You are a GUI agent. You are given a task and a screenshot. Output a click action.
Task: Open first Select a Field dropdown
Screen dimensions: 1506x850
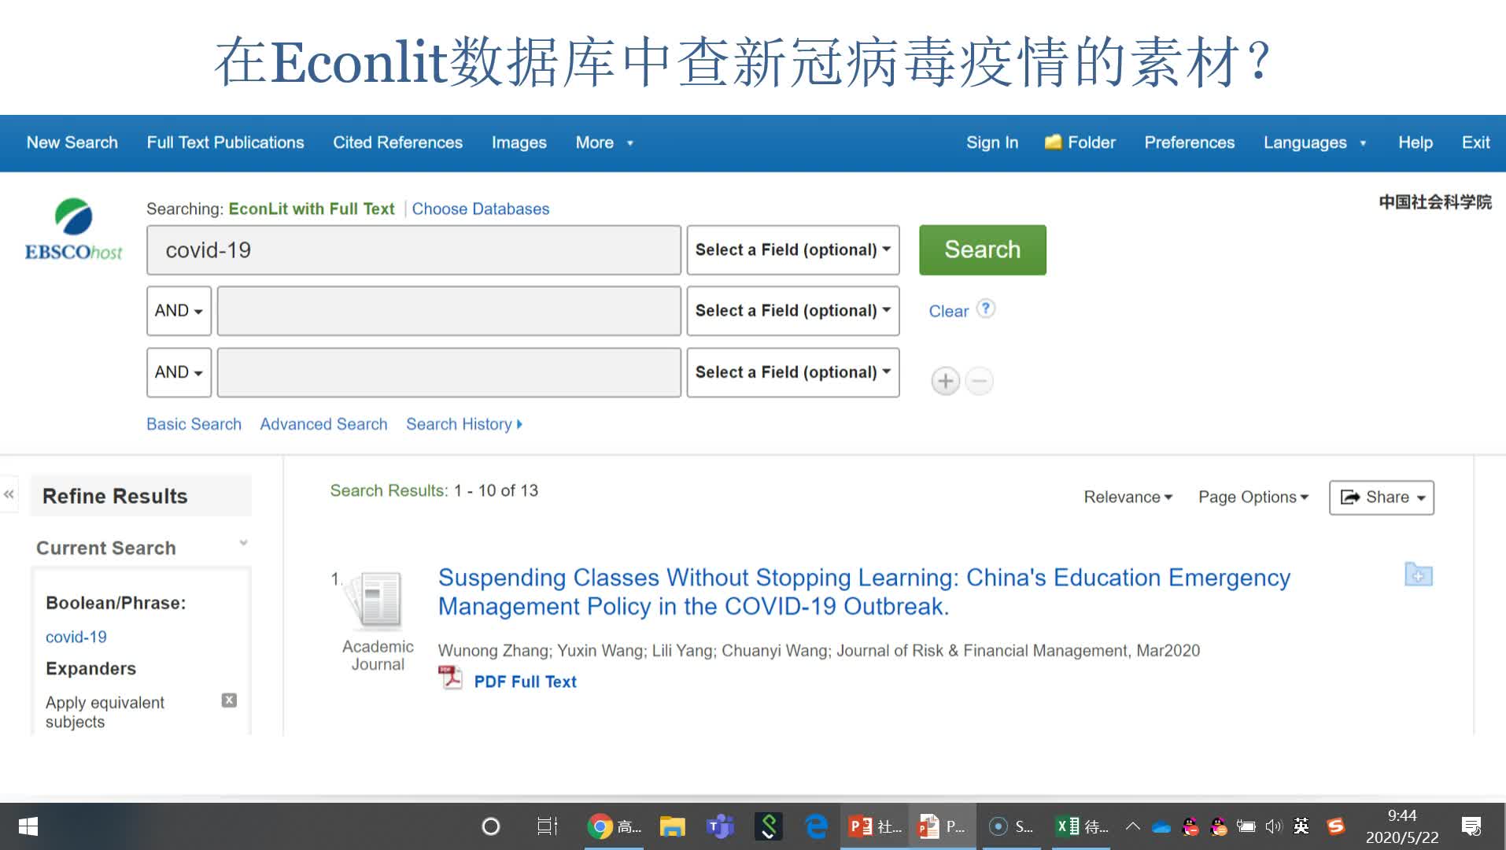[792, 249]
